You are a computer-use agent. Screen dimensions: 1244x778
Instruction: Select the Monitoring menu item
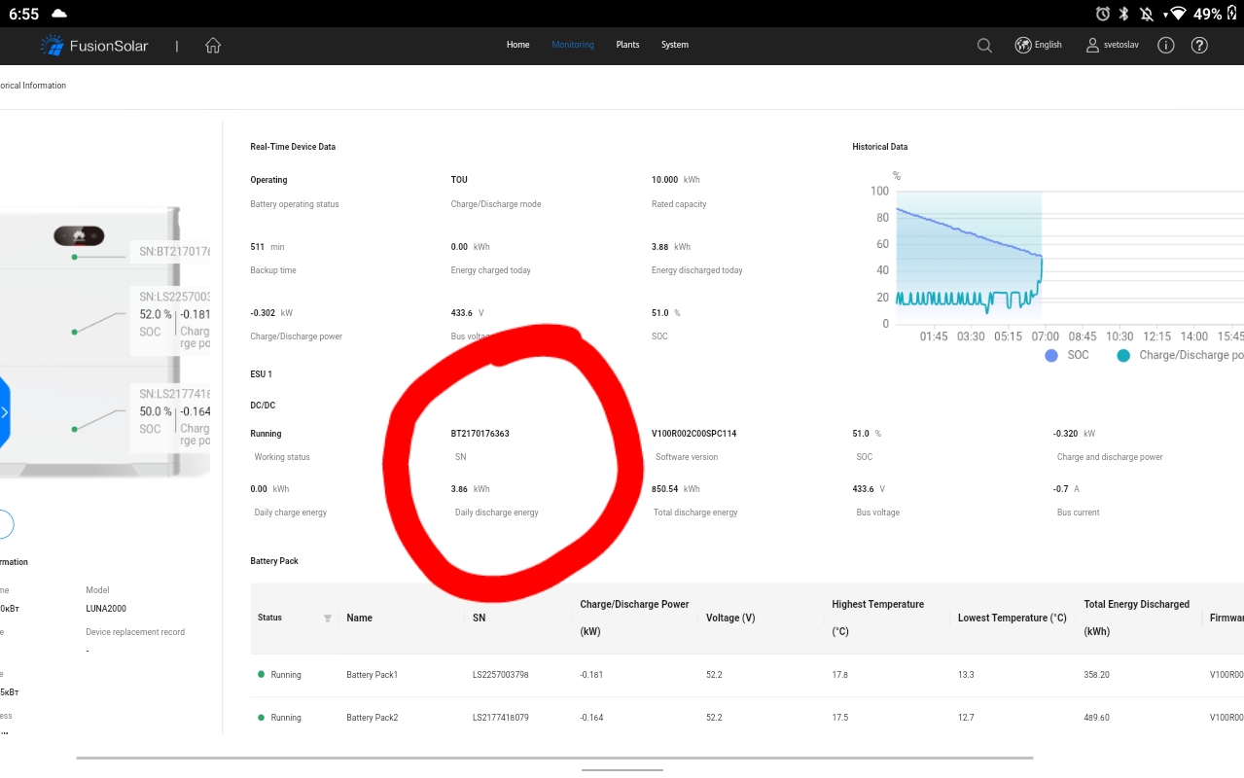572,45
